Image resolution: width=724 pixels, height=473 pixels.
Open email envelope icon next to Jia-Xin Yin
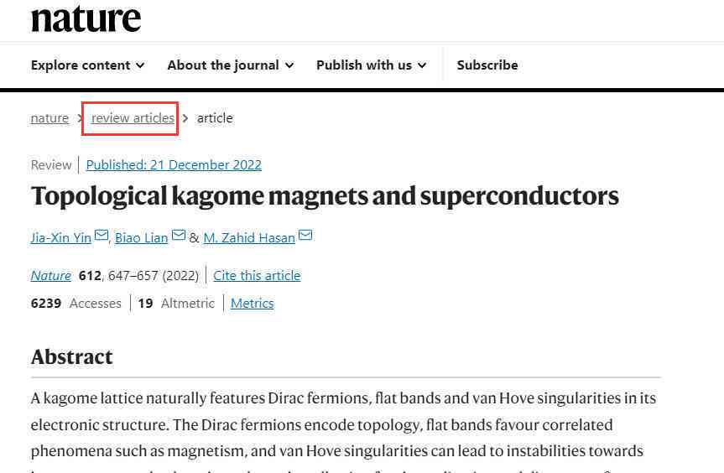(x=102, y=236)
